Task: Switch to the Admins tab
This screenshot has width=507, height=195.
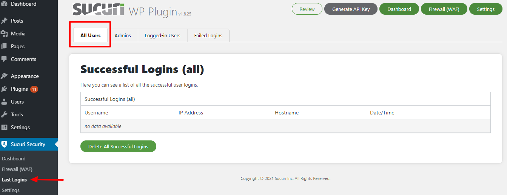Action: [x=123, y=35]
